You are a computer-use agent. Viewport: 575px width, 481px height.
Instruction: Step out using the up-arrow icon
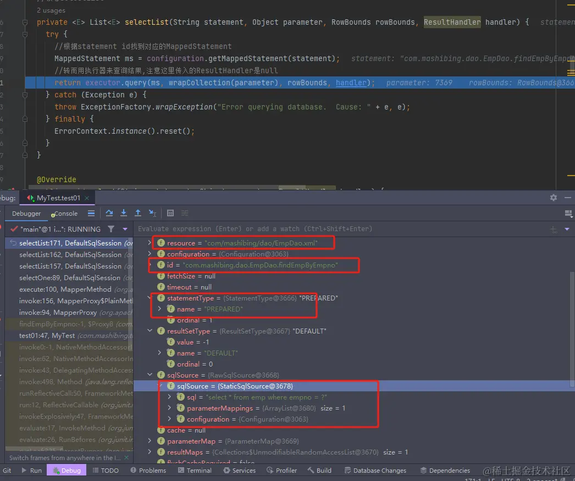click(138, 213)
